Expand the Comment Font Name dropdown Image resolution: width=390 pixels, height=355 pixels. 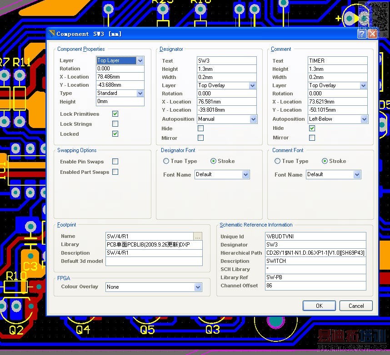tap(357, 174)
